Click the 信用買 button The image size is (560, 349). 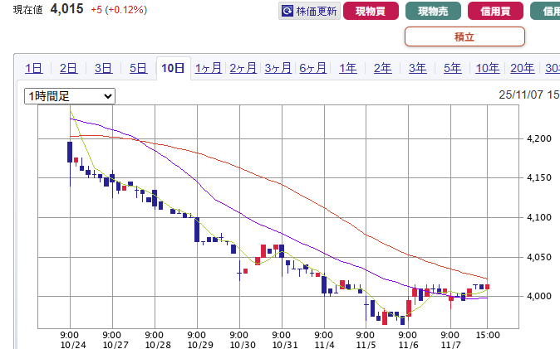(496, 11)
